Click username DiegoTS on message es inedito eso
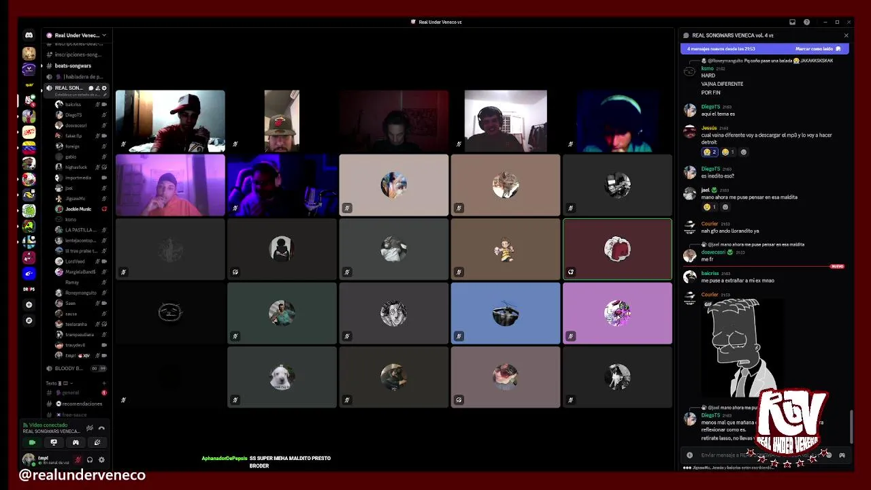Screen dimensions: 871x490 tap(710, 169)
